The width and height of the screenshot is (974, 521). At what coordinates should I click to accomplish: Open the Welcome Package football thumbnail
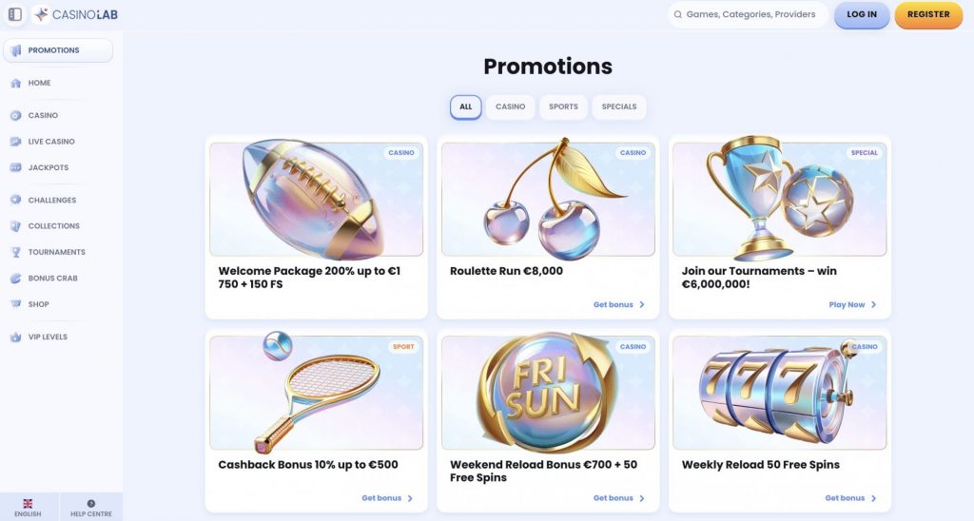(316, 199)
